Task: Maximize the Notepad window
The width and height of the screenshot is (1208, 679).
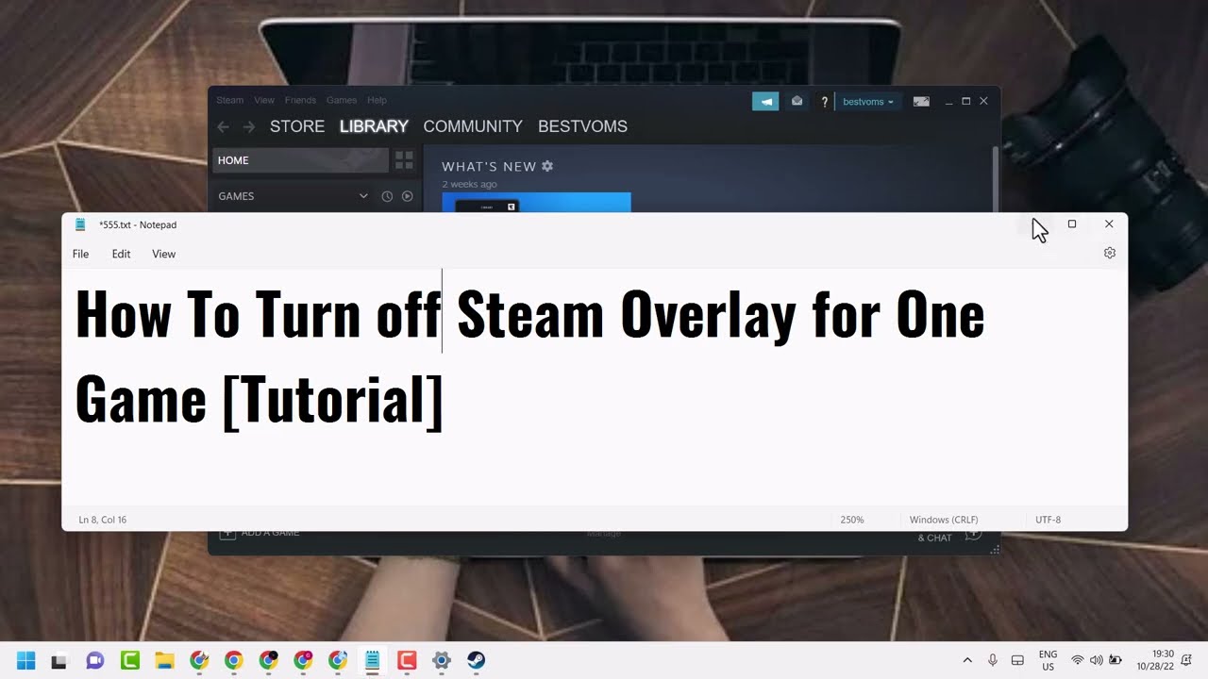Action: click(x=1071, y=224)
